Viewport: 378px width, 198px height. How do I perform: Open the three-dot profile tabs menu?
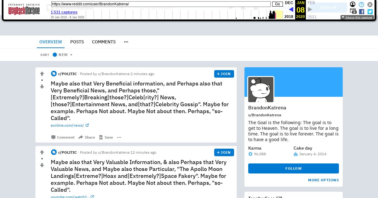tap(126, 42)
